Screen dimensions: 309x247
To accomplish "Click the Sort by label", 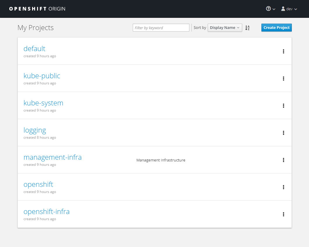I will pyautogui.click(x=200, y=28).
